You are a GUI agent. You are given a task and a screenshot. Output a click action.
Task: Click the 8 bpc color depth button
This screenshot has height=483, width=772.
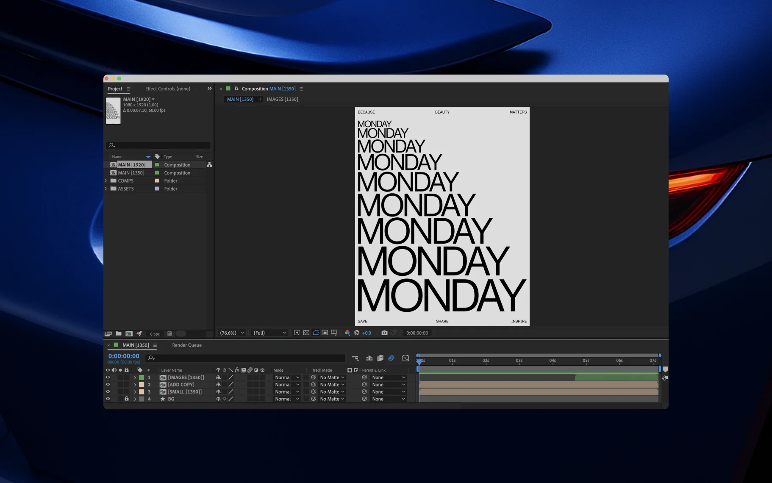[x=155, y=334]
